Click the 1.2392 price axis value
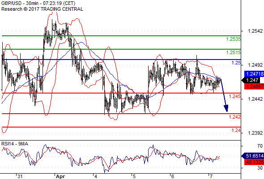The image size is (264, 179). coord(255,133)
